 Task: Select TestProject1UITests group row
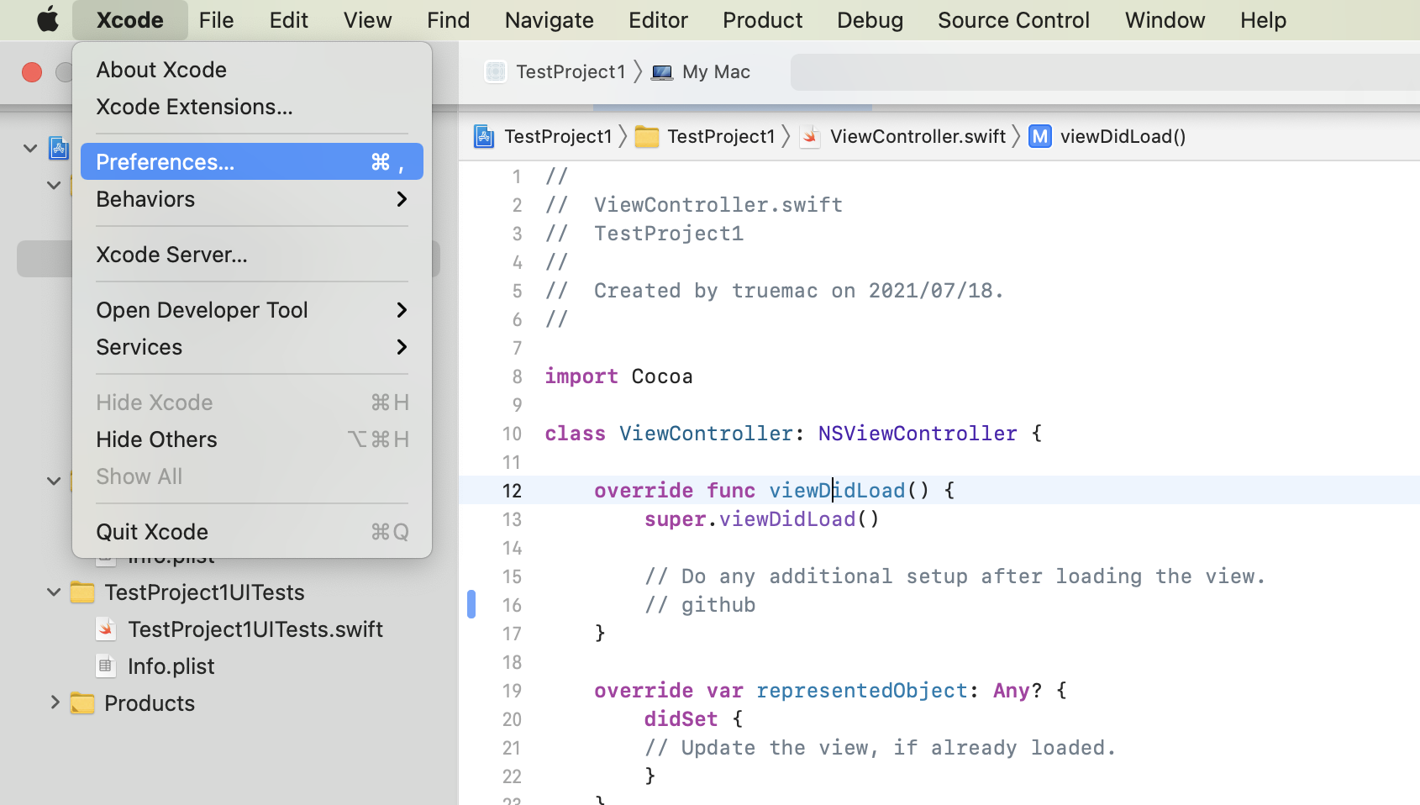click(204, 592)
